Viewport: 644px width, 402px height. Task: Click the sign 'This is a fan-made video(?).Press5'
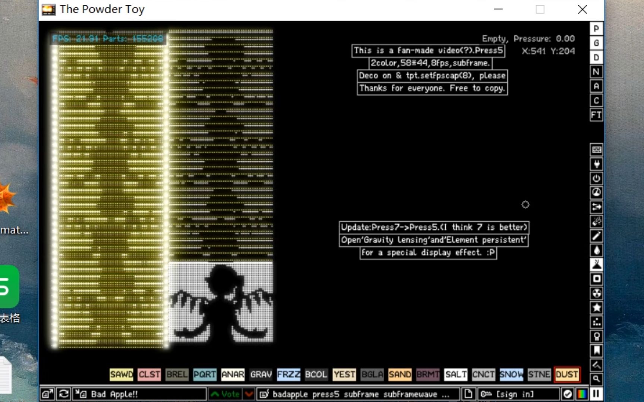[428, 51]
